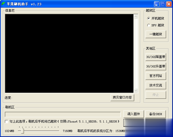Select the 开机越狱 radio option
Image resolution: width=173 pixels, height=137 pixels.
pos(149,18)
